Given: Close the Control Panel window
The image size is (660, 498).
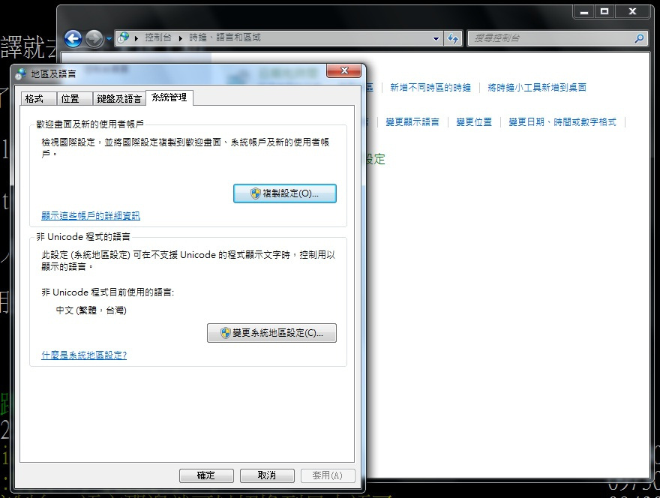Looking at the screenshot, I should point(632,12).
